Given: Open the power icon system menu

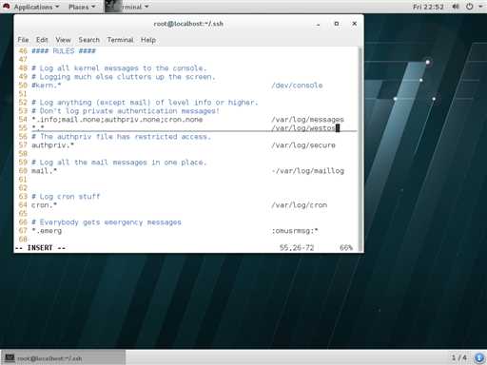Looking at the screenshot, I should (x=470, y=7).
